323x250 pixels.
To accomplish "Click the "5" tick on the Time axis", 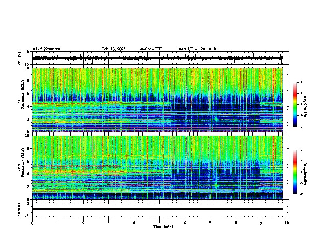I will [159, 223].
